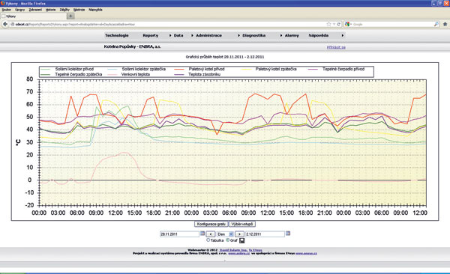
Task: Open the browser Nápověda menu in menu bar
Action: [x=95, y=10]
